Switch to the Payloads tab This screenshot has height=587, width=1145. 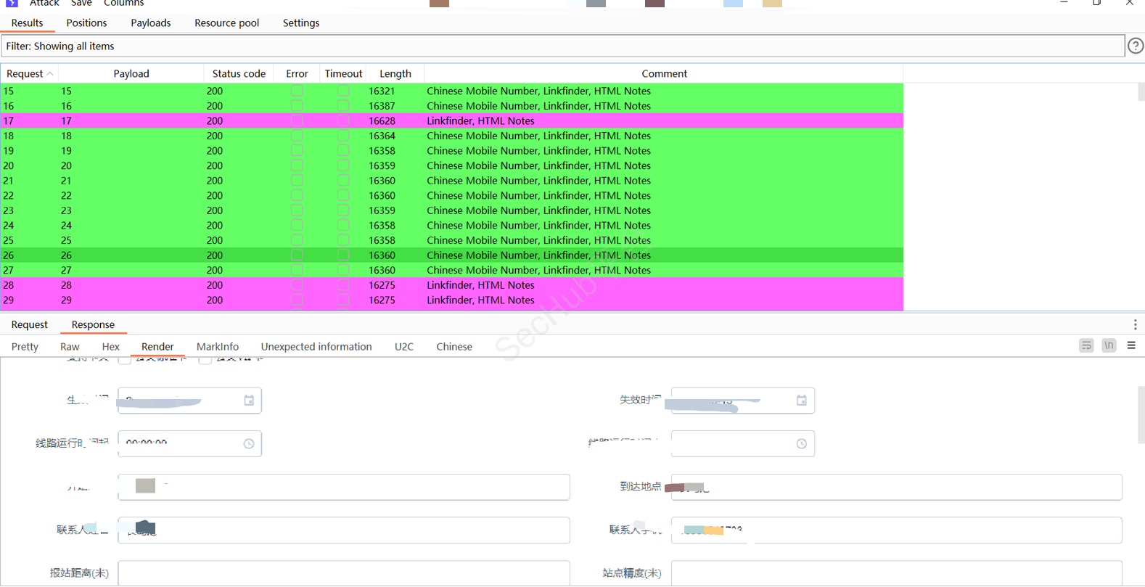(150, 23)
